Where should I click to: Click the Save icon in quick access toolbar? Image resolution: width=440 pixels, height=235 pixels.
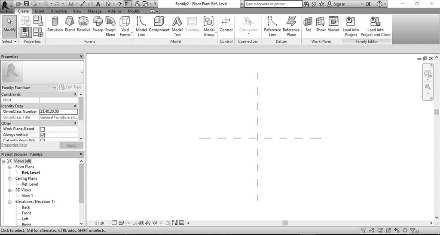tap(26, 4)
